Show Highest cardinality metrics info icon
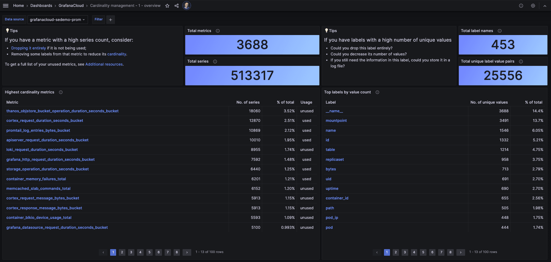Screen dimensions: 551x262 click(x=61, y=92)
